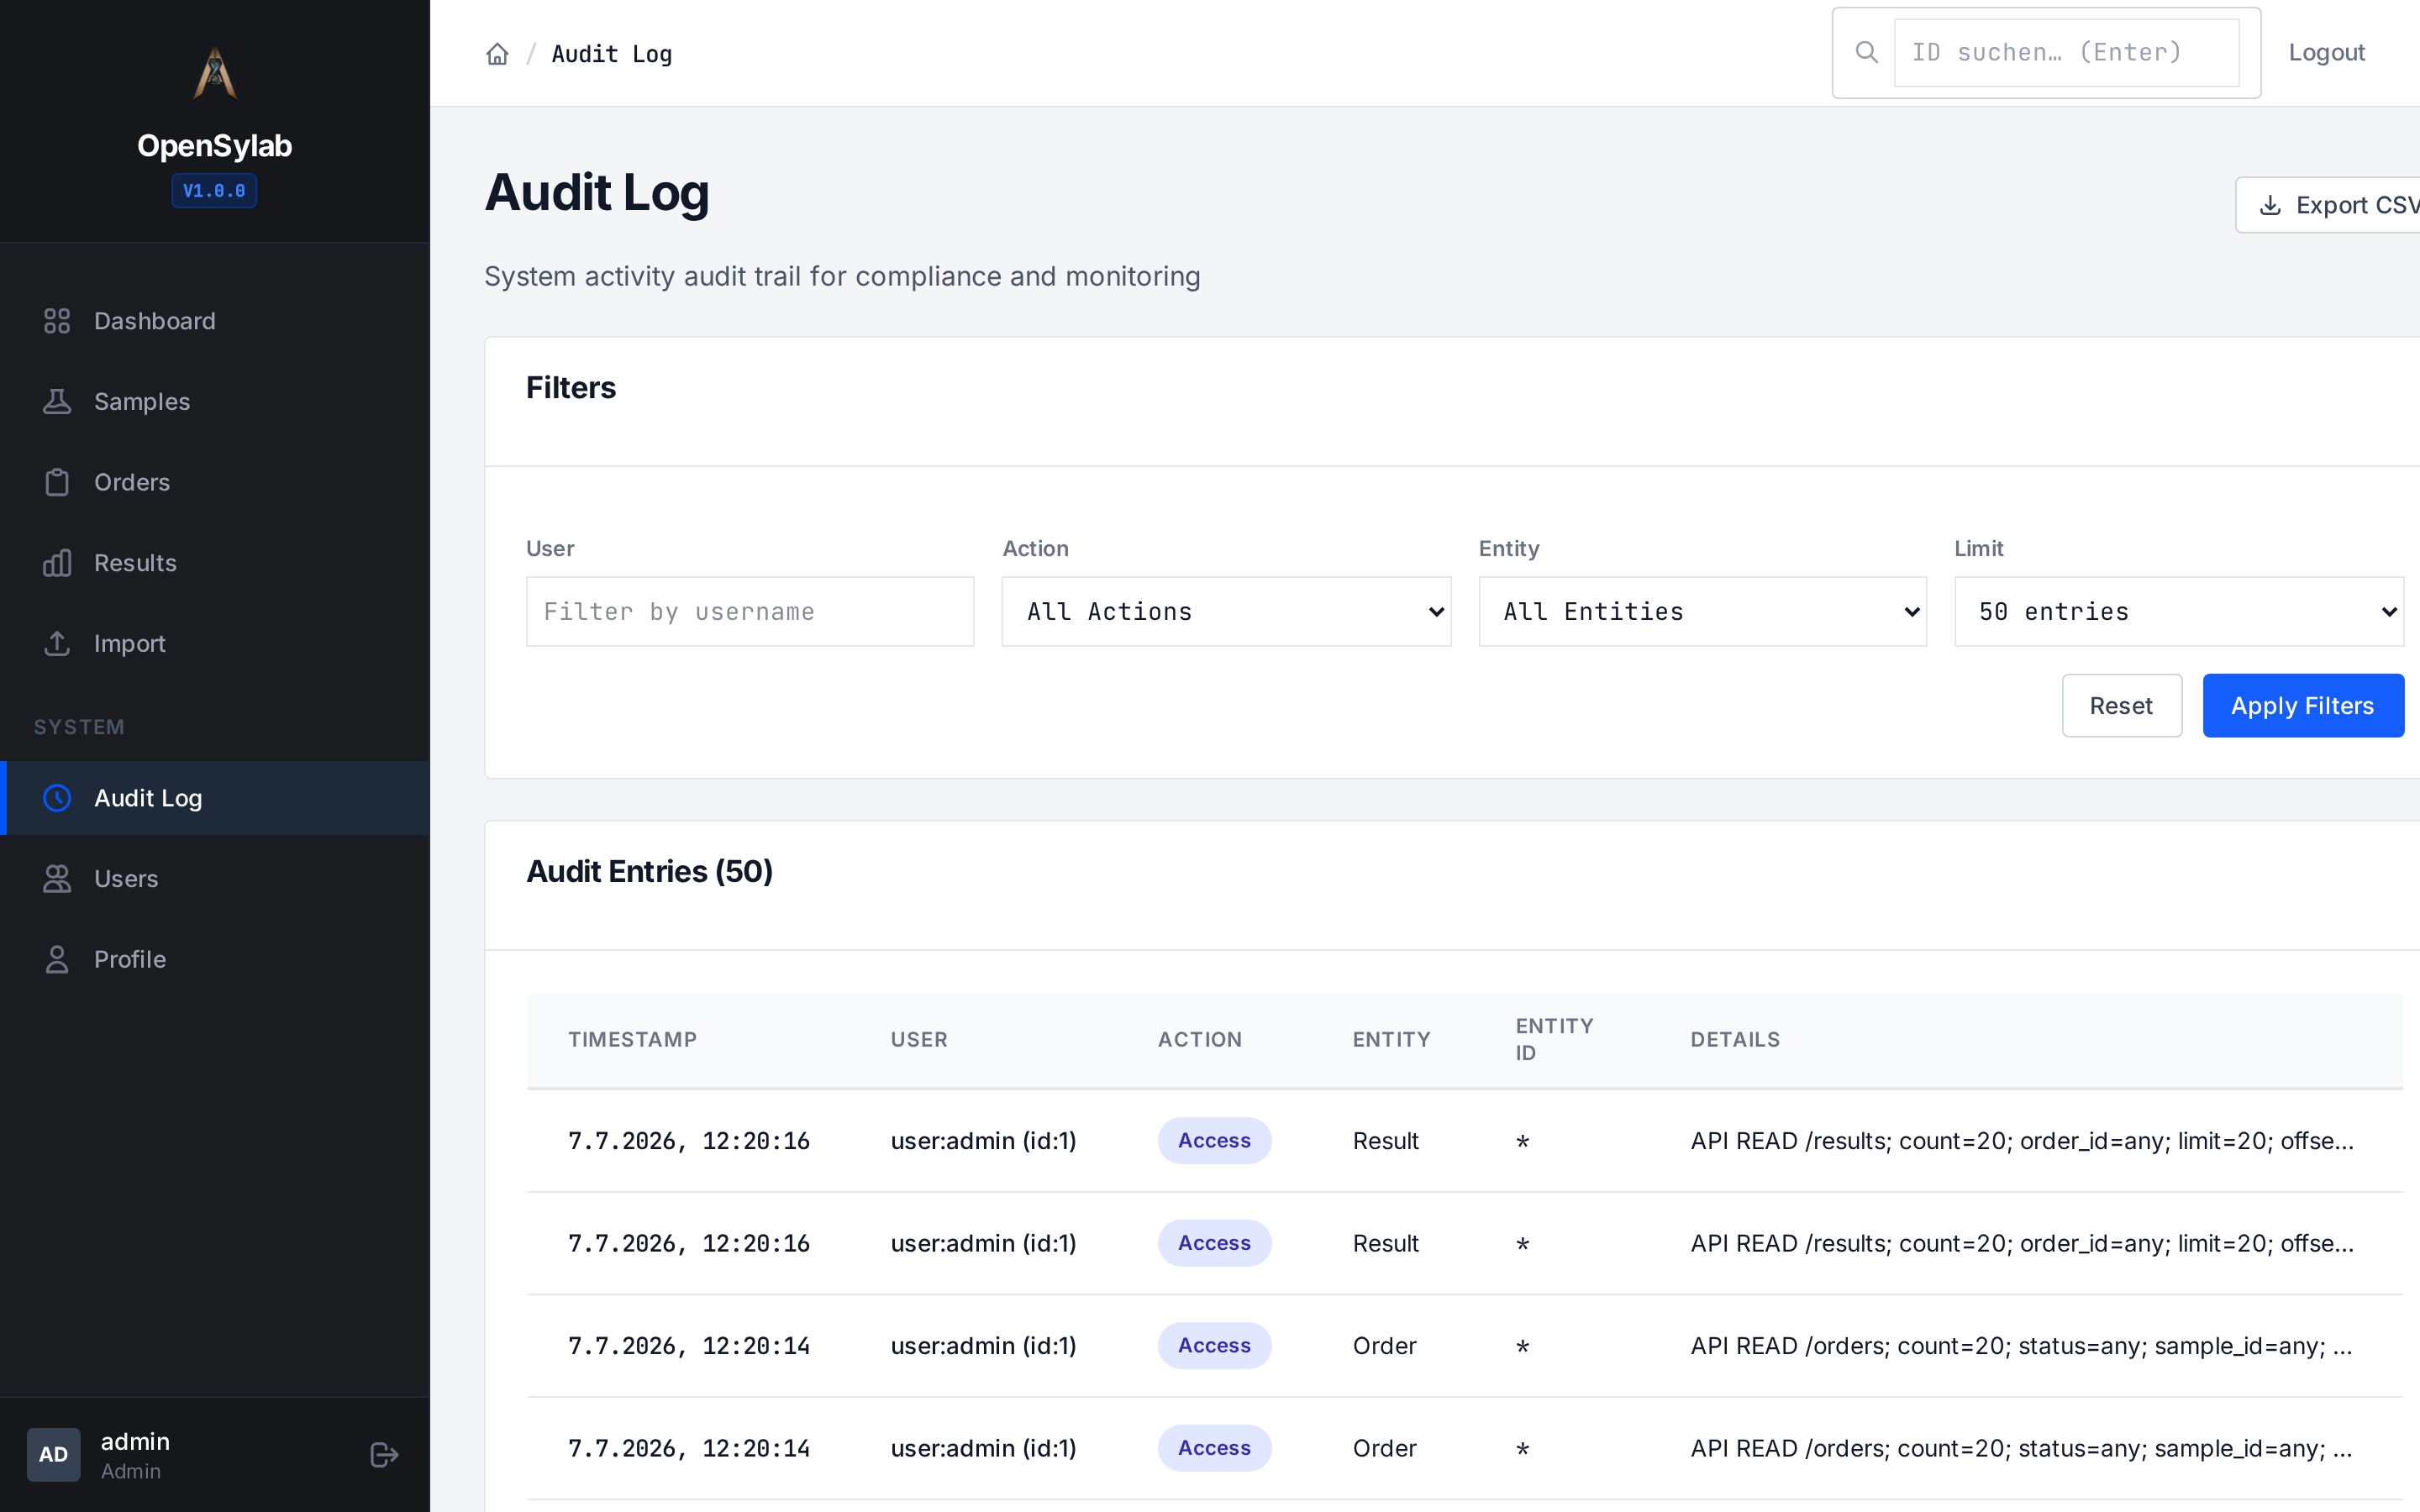This screenshot has width=2420, height=1512.
Task: Click the first API READ /orders details cell
Action: click(2021, 1346)
